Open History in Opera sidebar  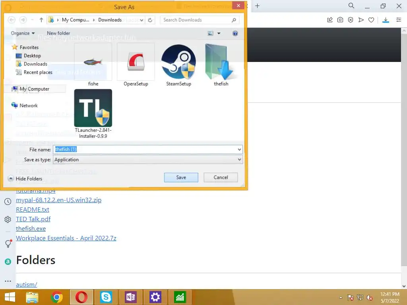click(x=8, y=201)
